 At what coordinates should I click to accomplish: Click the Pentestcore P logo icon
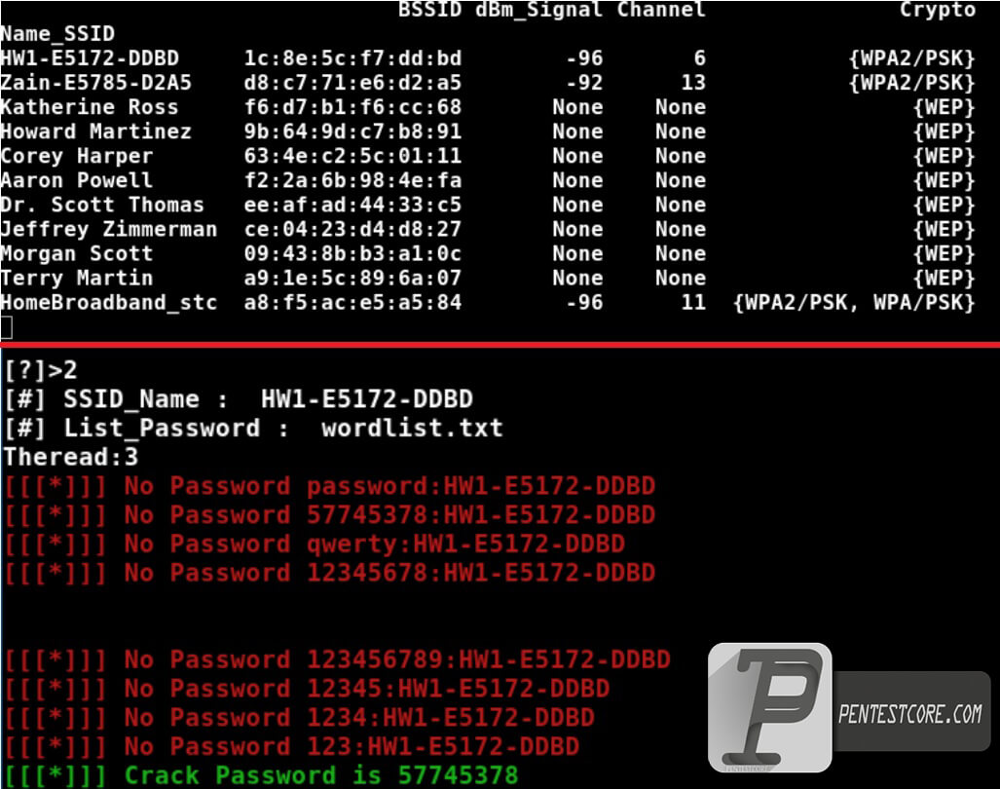pos(770,707)
